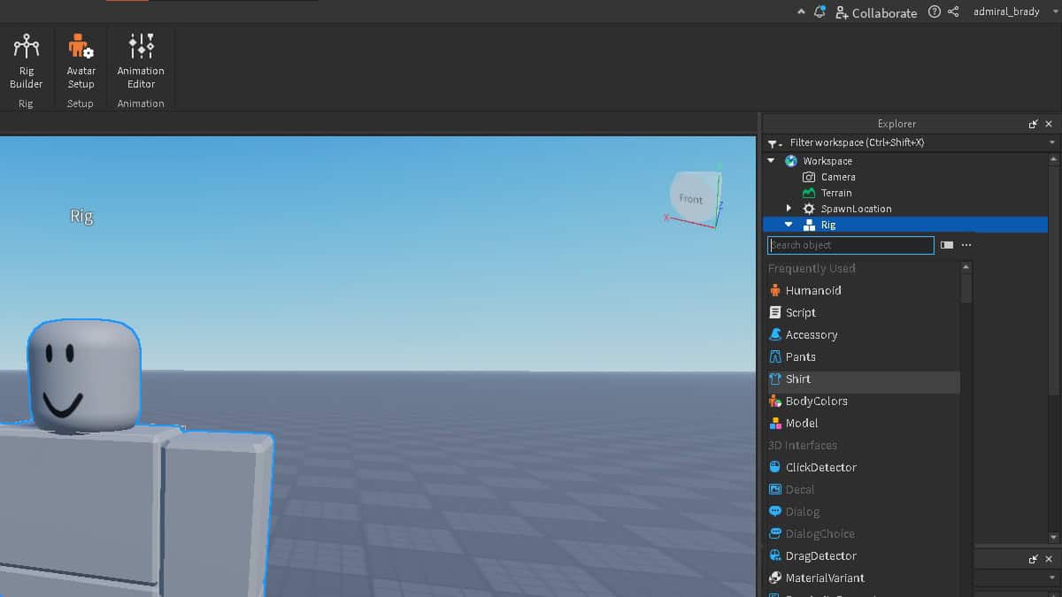Insert a Humanoid object
Image resolution: width=1062 pixels, height=597 pixels.
(x=814, y=290)
